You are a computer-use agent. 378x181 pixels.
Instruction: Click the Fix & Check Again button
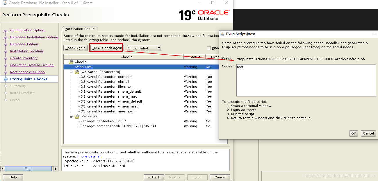107,48
